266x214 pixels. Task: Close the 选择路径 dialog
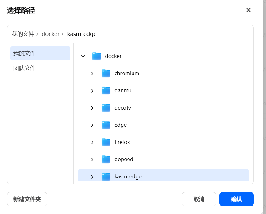tap(248, 10)
